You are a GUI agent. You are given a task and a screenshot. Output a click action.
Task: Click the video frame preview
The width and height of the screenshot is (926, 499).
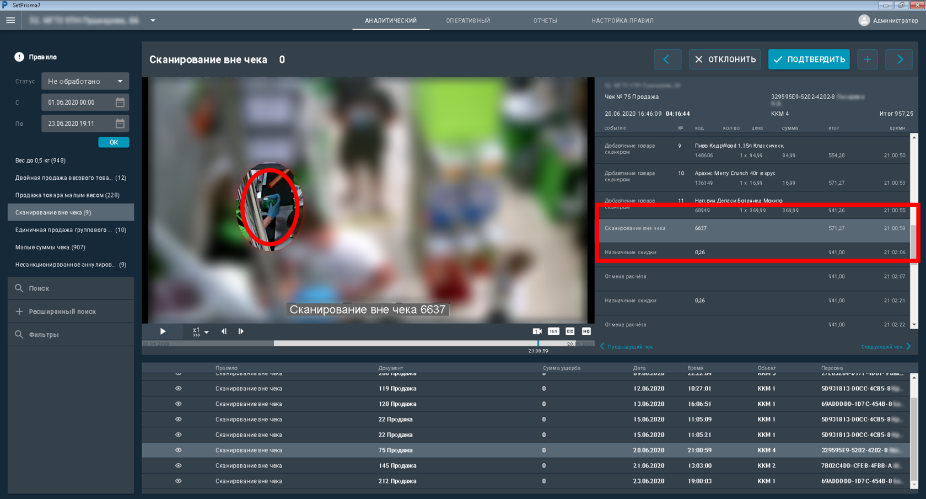pyautogui.click(x=368, y=200)
